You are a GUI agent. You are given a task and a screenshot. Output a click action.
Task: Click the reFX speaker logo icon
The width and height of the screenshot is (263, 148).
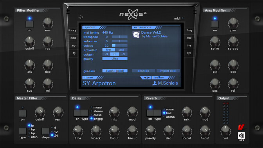coord(241,136)
